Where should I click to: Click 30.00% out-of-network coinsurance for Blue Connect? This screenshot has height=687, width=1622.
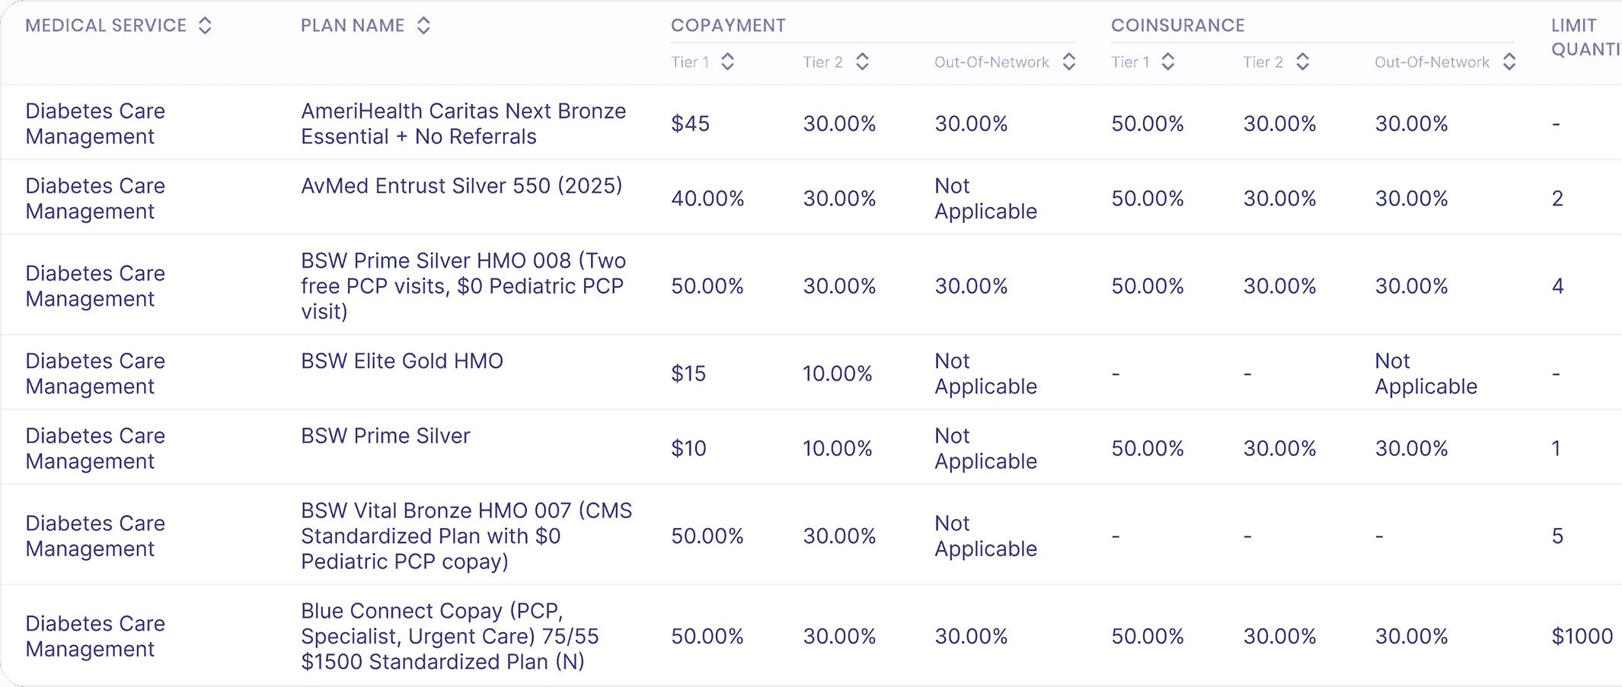click(x=1411, y=636)
